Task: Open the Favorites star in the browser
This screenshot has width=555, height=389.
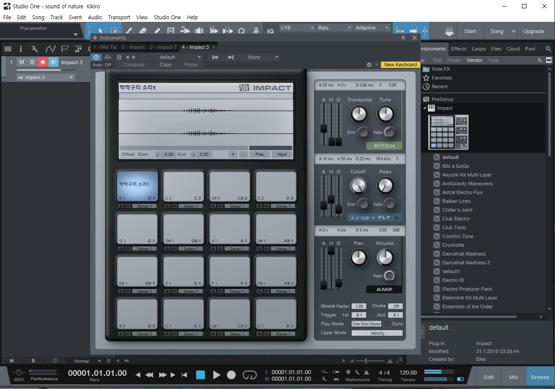Action: pyautogui.click(x=426, y=78)
